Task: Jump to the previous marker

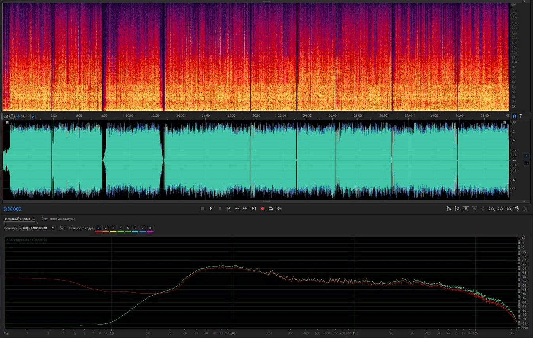Action: [x=228, y=208]
